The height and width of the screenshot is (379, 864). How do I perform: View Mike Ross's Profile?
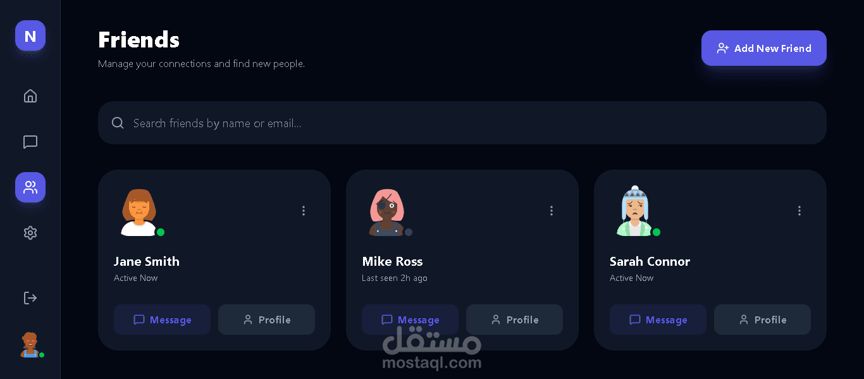[x=514, y=320]
